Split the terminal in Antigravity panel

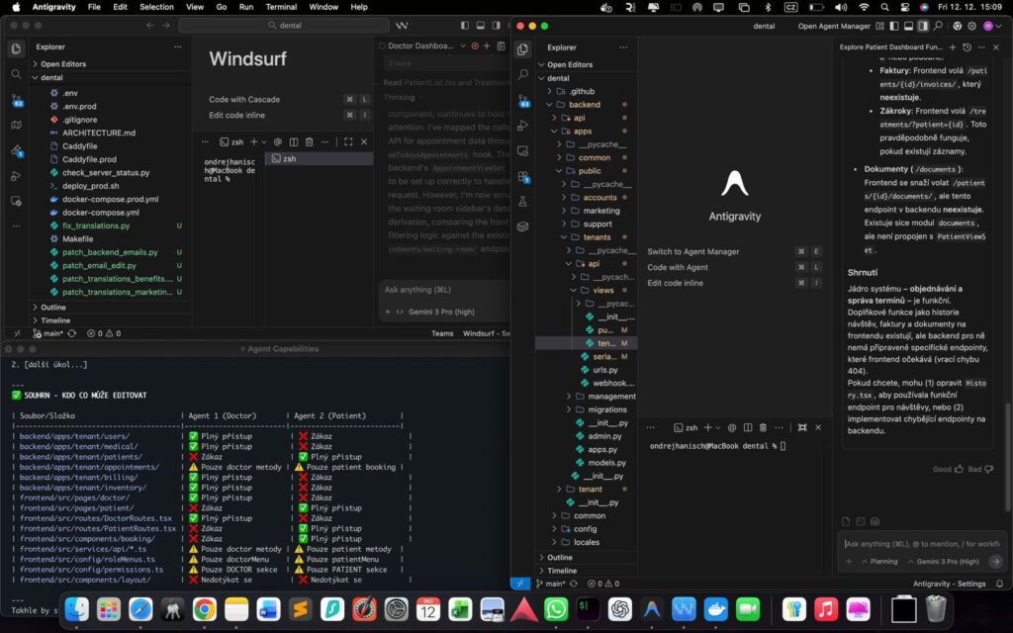pos(748,427)
